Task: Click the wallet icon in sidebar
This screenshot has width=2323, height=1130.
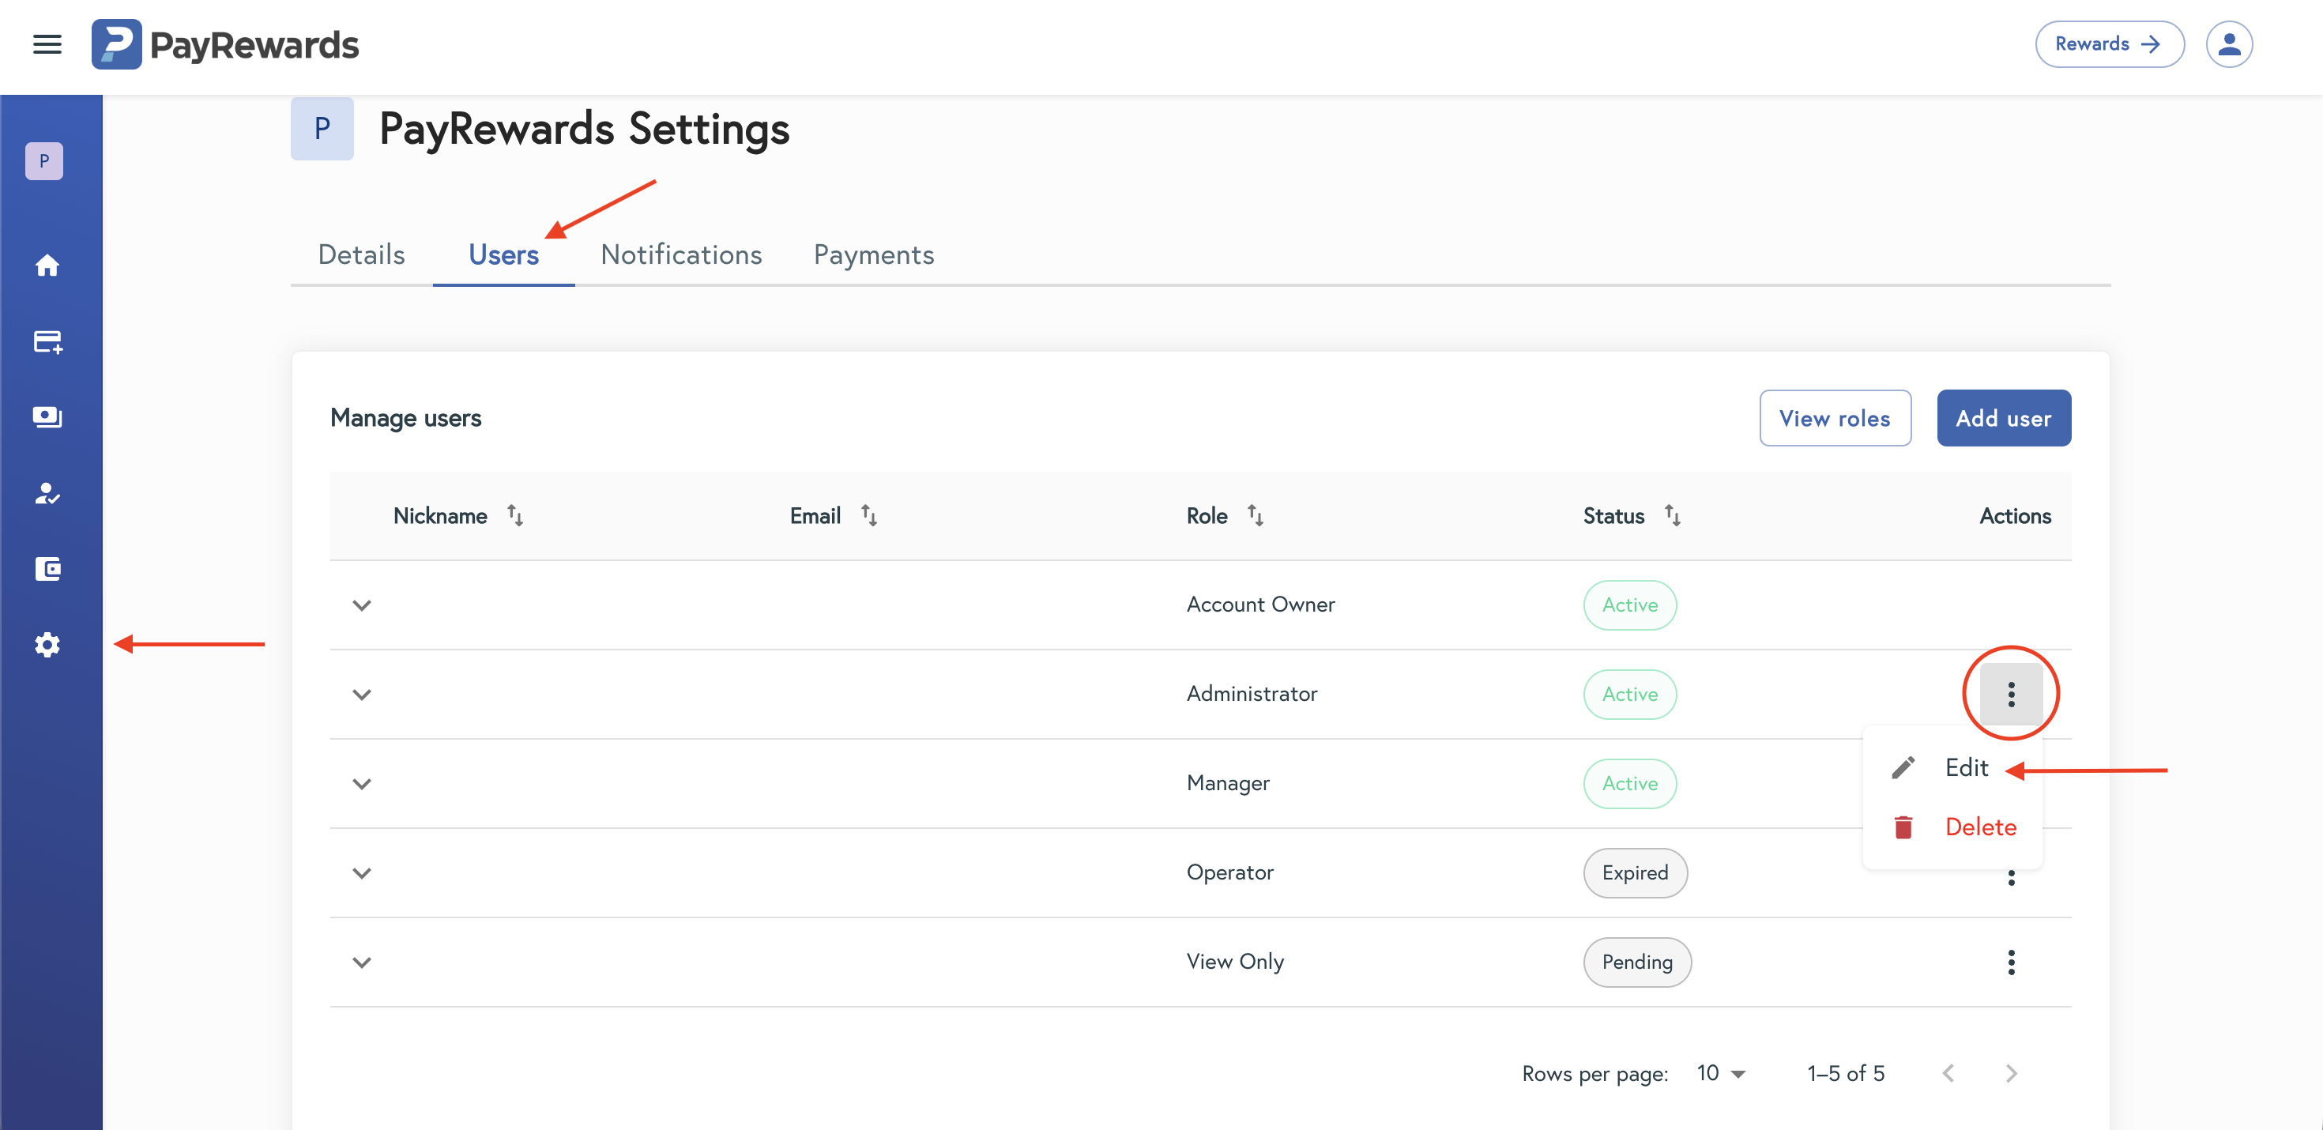Action: (x=47, y=569)
